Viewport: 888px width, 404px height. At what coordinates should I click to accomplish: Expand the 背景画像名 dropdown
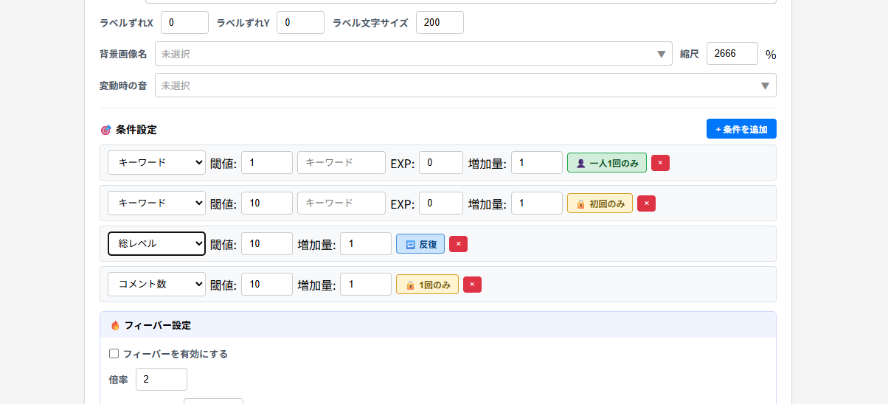[414, 54]
